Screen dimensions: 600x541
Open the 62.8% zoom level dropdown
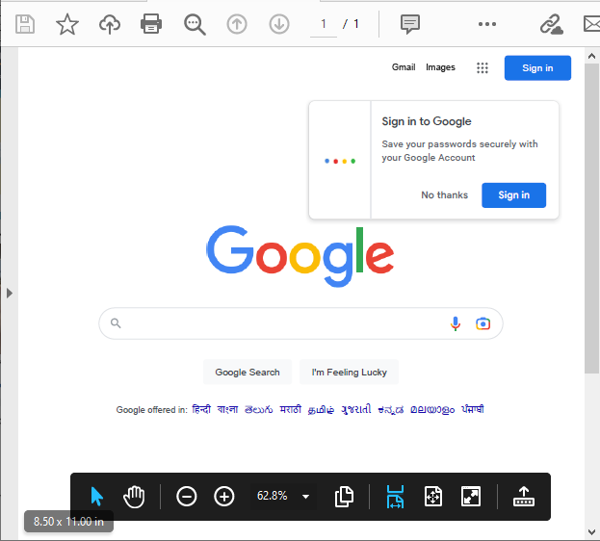(283, 496)
